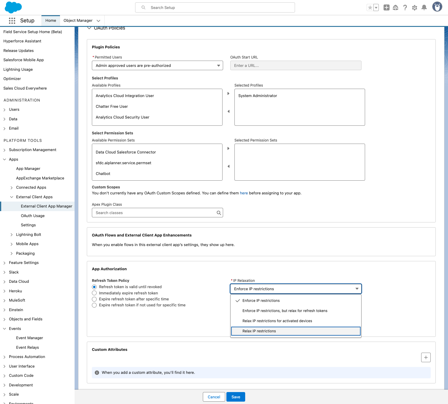This screenshot has width=448, height=404.
Task: Open the Trailhead guidance icon
Action: tap(396, 8)
